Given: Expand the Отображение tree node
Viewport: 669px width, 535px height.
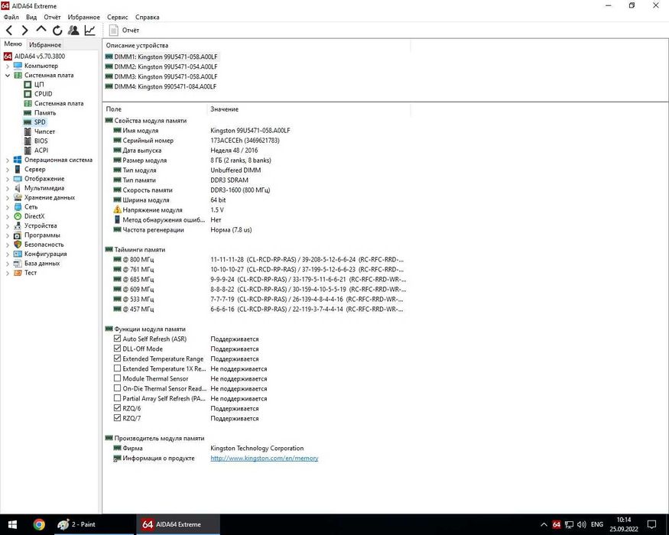Looking at the screenshot, I should coord(7,179).
